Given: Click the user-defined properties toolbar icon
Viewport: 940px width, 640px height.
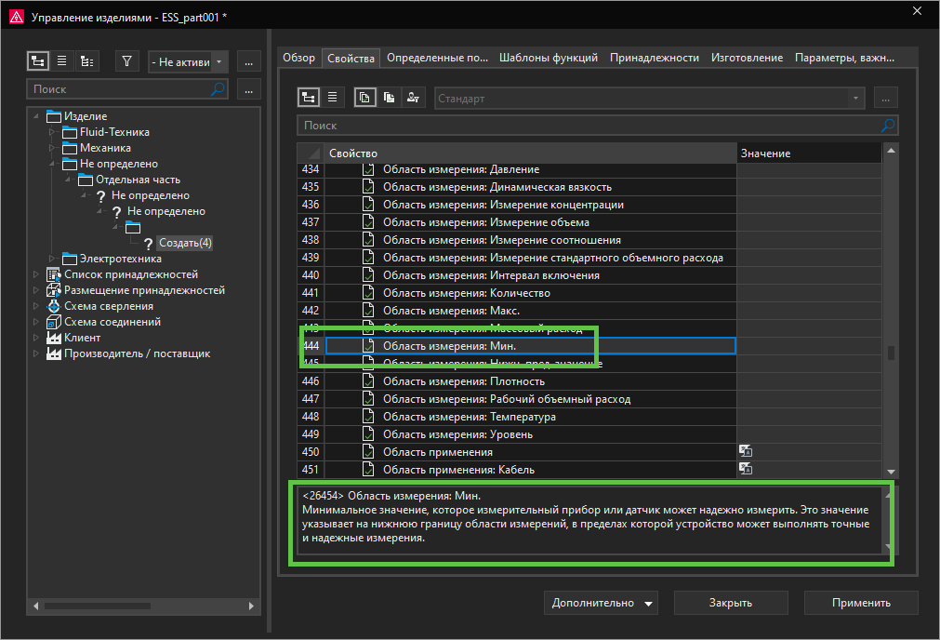Looking at the screenshot, I should (x=413, y=97).
